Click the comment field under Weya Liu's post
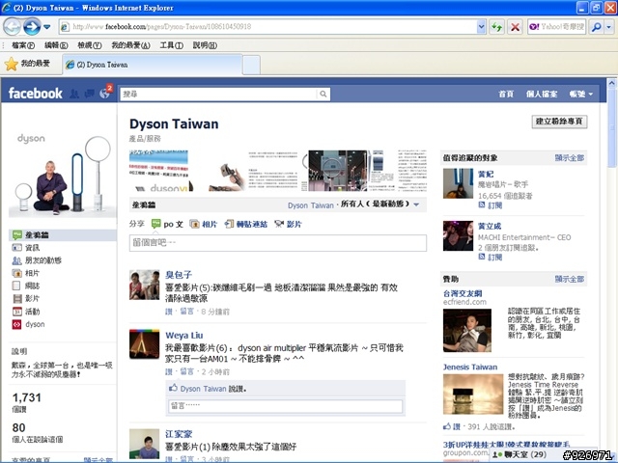The width and height of the screenshot is (618, 463). pyautogui.click(x=286, y=406)
